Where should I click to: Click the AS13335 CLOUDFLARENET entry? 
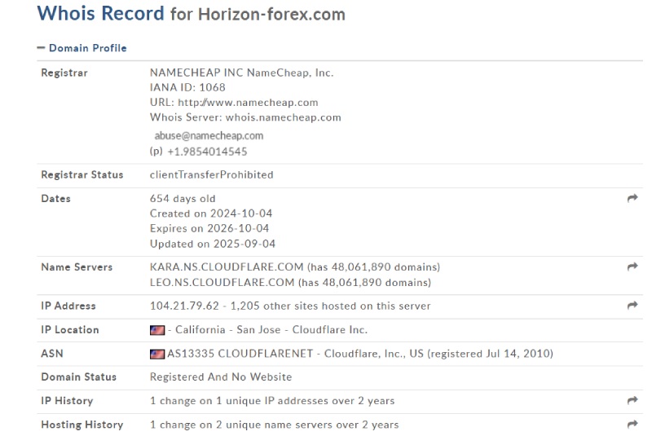click(x=240, y=354)
